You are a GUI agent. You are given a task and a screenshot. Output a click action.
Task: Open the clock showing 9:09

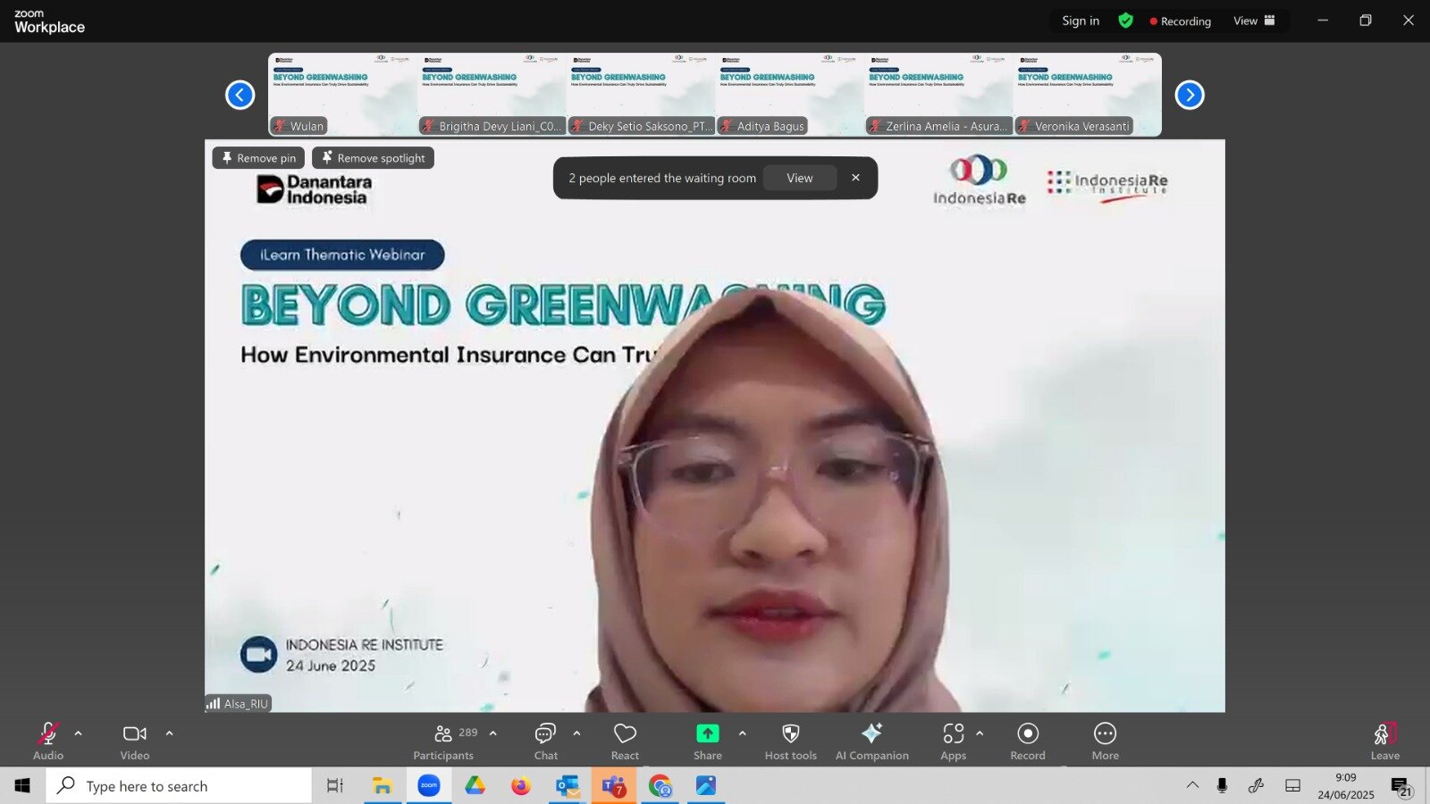coord(1345,785)
